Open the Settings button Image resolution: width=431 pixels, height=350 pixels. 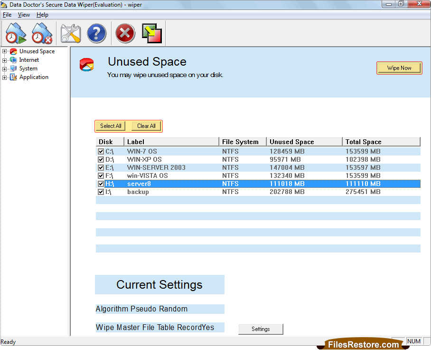click(261, 329)
